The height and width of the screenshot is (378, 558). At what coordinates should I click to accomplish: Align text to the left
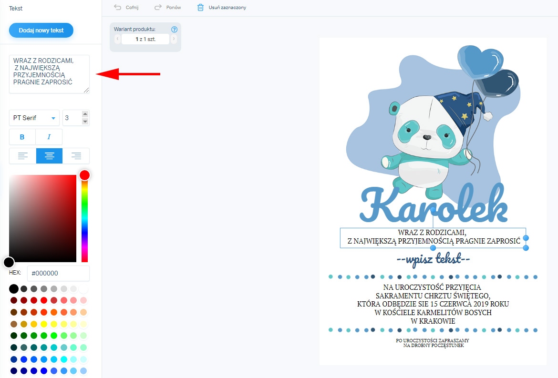(x=23, y=156)
